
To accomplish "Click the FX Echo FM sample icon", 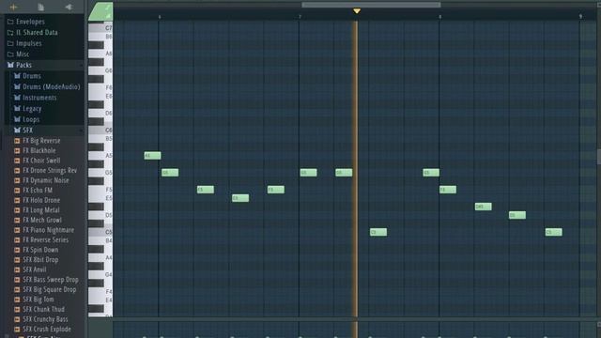I will click(x=17, y=191).
